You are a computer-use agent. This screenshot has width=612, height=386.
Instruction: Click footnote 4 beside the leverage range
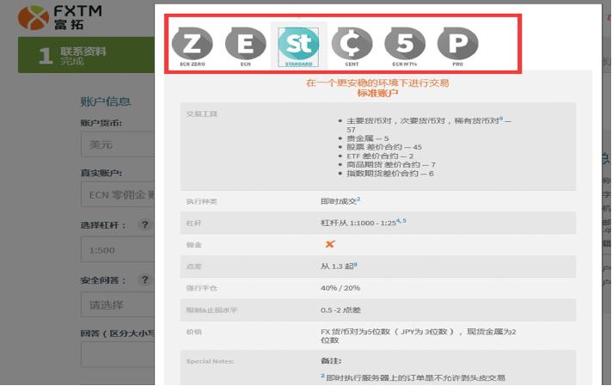(x=398, y=221)
